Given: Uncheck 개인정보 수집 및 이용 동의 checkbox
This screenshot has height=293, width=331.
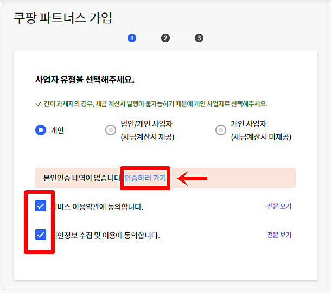Looking at the screenshot, I should (x=41, y=235).
